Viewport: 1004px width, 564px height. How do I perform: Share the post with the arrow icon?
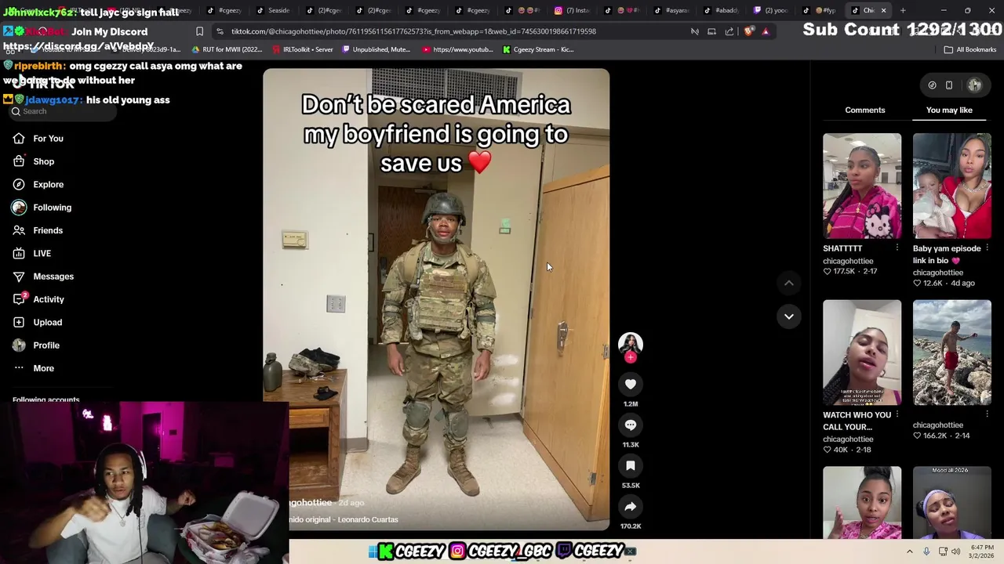coord(631,506)
